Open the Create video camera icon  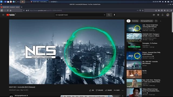154,15
